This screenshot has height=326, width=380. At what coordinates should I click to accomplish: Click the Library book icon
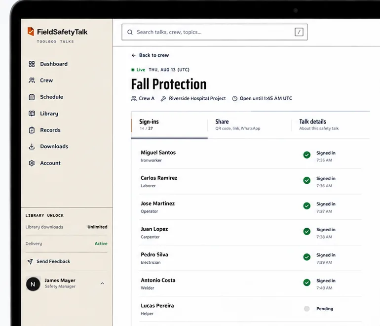(x=32, y=114)
